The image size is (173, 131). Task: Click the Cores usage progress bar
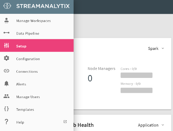(x=136, y=75)
